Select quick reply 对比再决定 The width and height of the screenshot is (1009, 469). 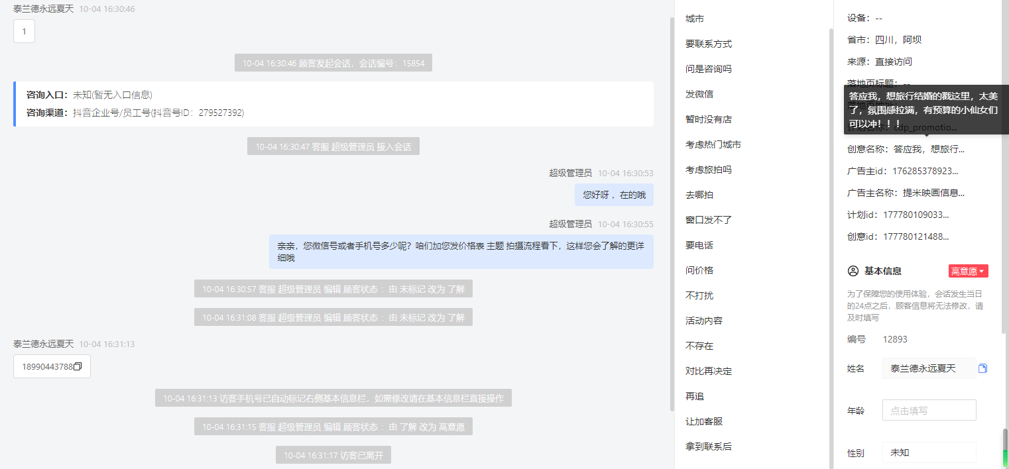click(709, 371)
